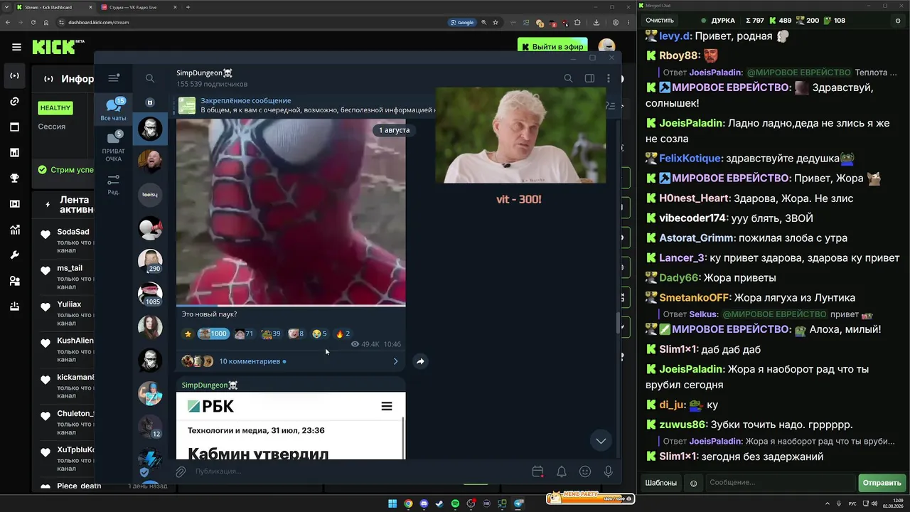
Task: Toggle the reaction with count 8
Action: 296,334
